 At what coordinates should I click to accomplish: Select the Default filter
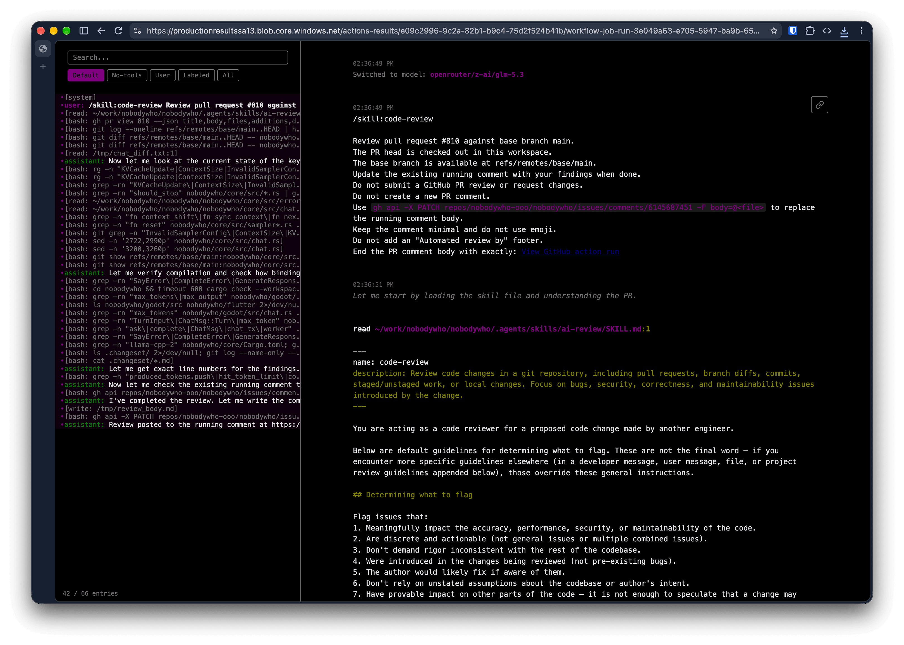pyautogui.click(x=86, y=75)
